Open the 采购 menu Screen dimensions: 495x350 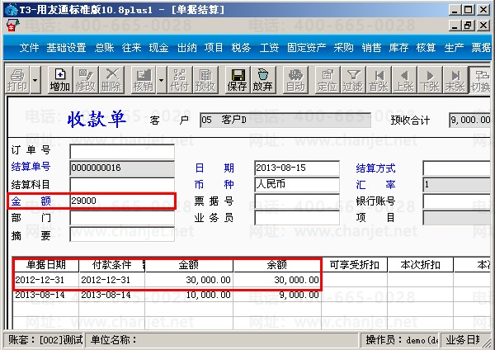click(x=344, y=48)
